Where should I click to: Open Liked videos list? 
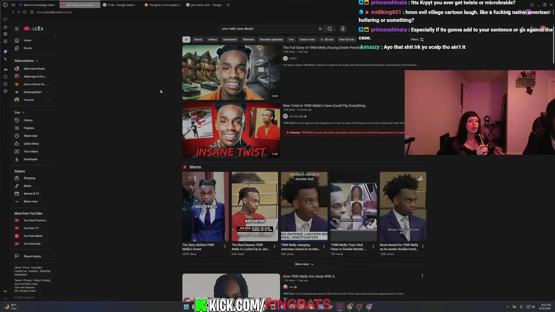point(31,143)
